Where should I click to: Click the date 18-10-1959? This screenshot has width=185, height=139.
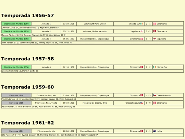(69, 103)
